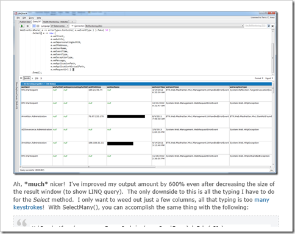Viewport: 295px width, 234px height.
Task: Switch to the Health Monitoring - Websites tab
Action: pyautogui.click(x=55, y=22)
